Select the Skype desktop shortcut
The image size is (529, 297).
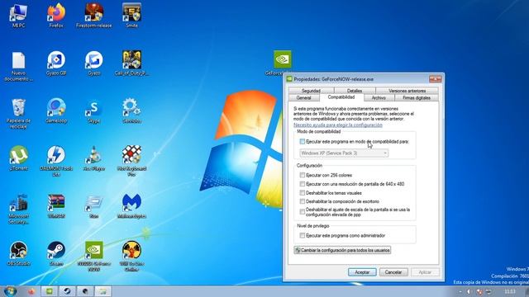coord(93,111)
